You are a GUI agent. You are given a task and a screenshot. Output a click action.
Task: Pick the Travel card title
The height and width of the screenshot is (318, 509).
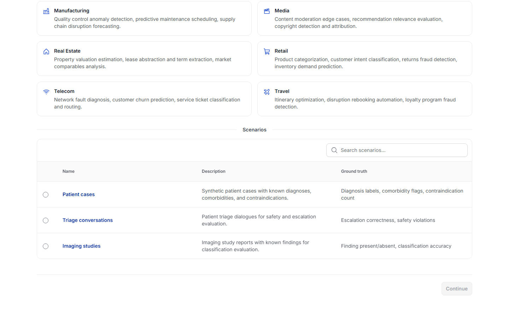coord(282,91)
